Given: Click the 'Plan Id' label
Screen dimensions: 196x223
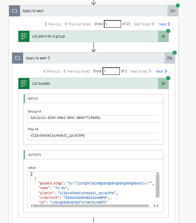Looking at the screenshot, I should pos(33,129).
